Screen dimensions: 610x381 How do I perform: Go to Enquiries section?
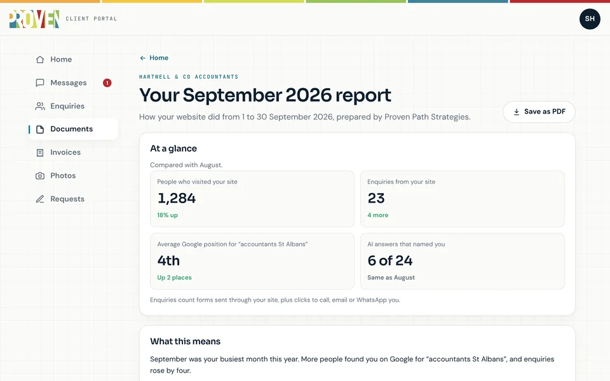pyautogui.click(x=73, y=106)
